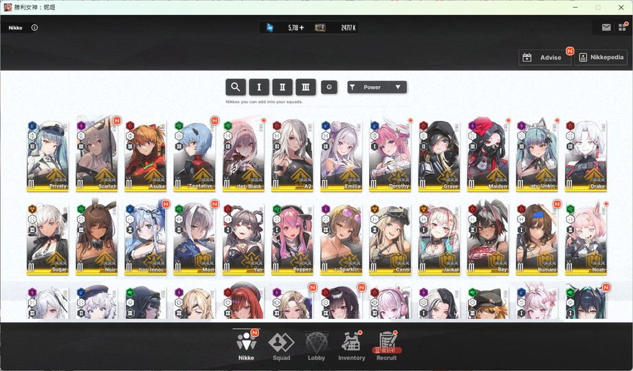The width and height of the screenshot is (633, 371).
Task: Click the credit currency icon
Action: coord(320,27)
